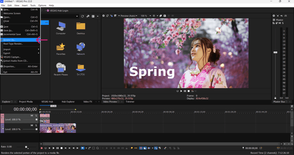The height and width of the screenshot is (155, 294).
Task: Choose Render As... from File menu
Action: click(x=10, y=40)
